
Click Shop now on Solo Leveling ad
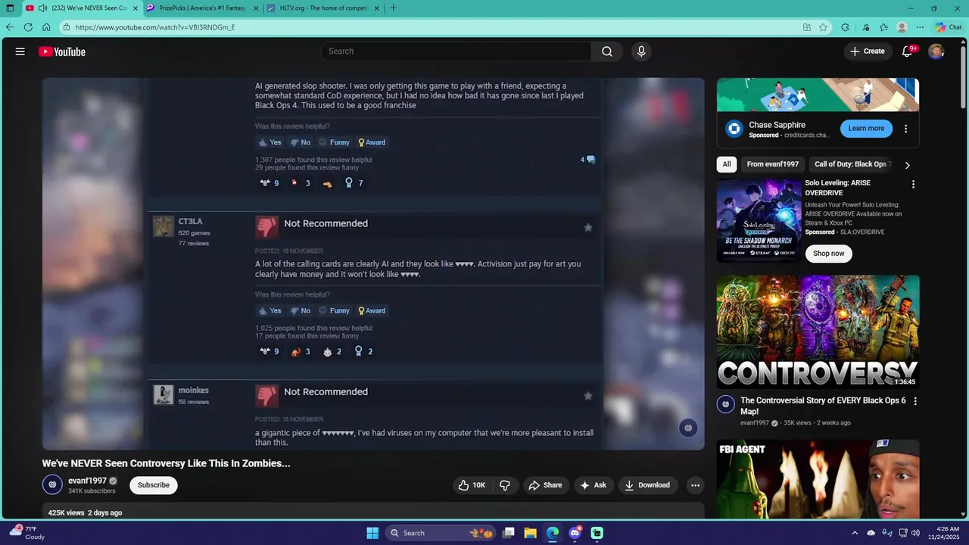[828, 254]
